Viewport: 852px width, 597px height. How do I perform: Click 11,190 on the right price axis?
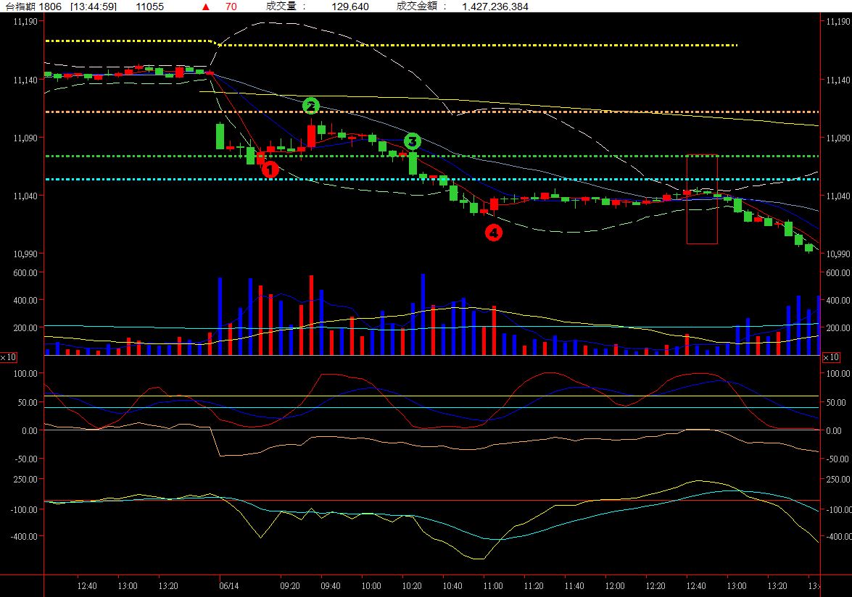tap(837, 21)
